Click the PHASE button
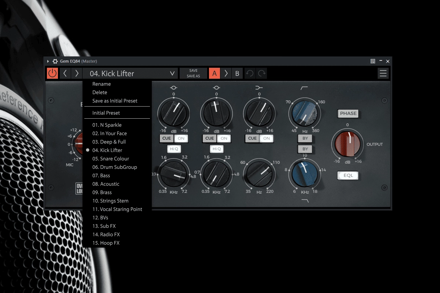Image resolution: width=440 pixels, height=293 pixels. pos(348,113)
